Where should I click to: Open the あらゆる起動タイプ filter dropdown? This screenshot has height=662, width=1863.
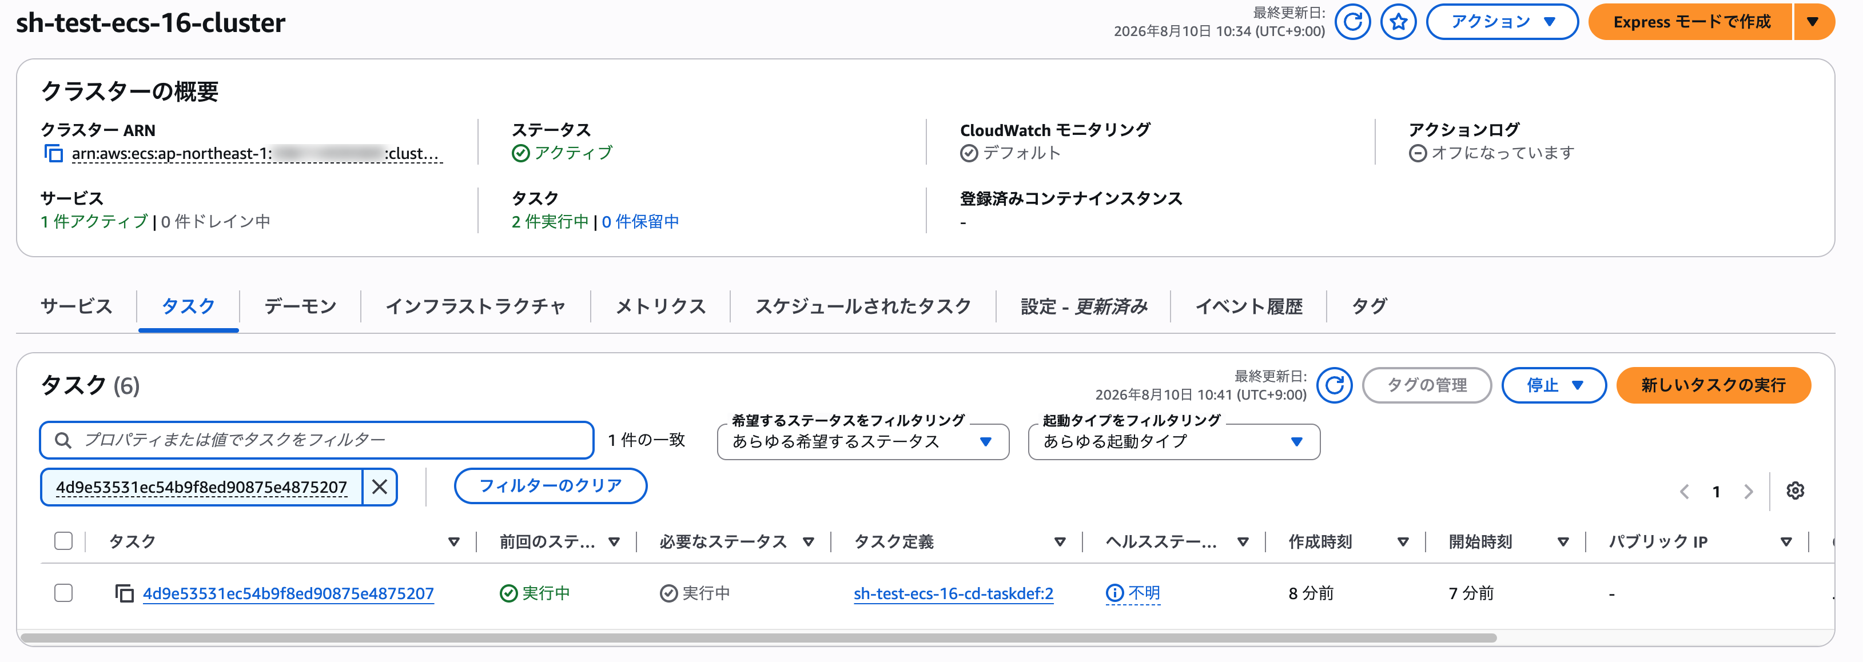pyautogui.click(x=1174, y=441)
